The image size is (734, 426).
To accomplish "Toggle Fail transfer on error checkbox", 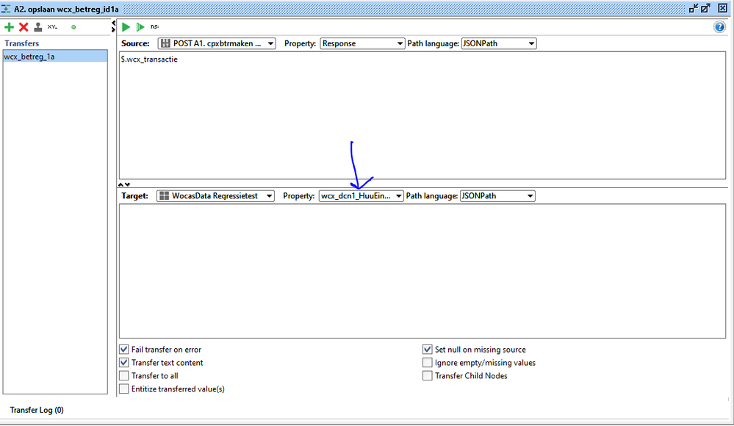I will (x=124, y=349).
